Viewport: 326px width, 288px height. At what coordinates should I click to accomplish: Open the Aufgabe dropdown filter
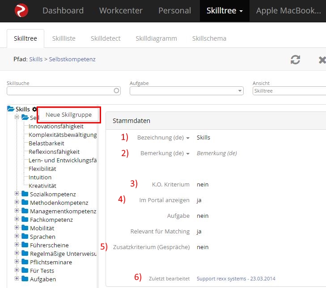[186, 91]
